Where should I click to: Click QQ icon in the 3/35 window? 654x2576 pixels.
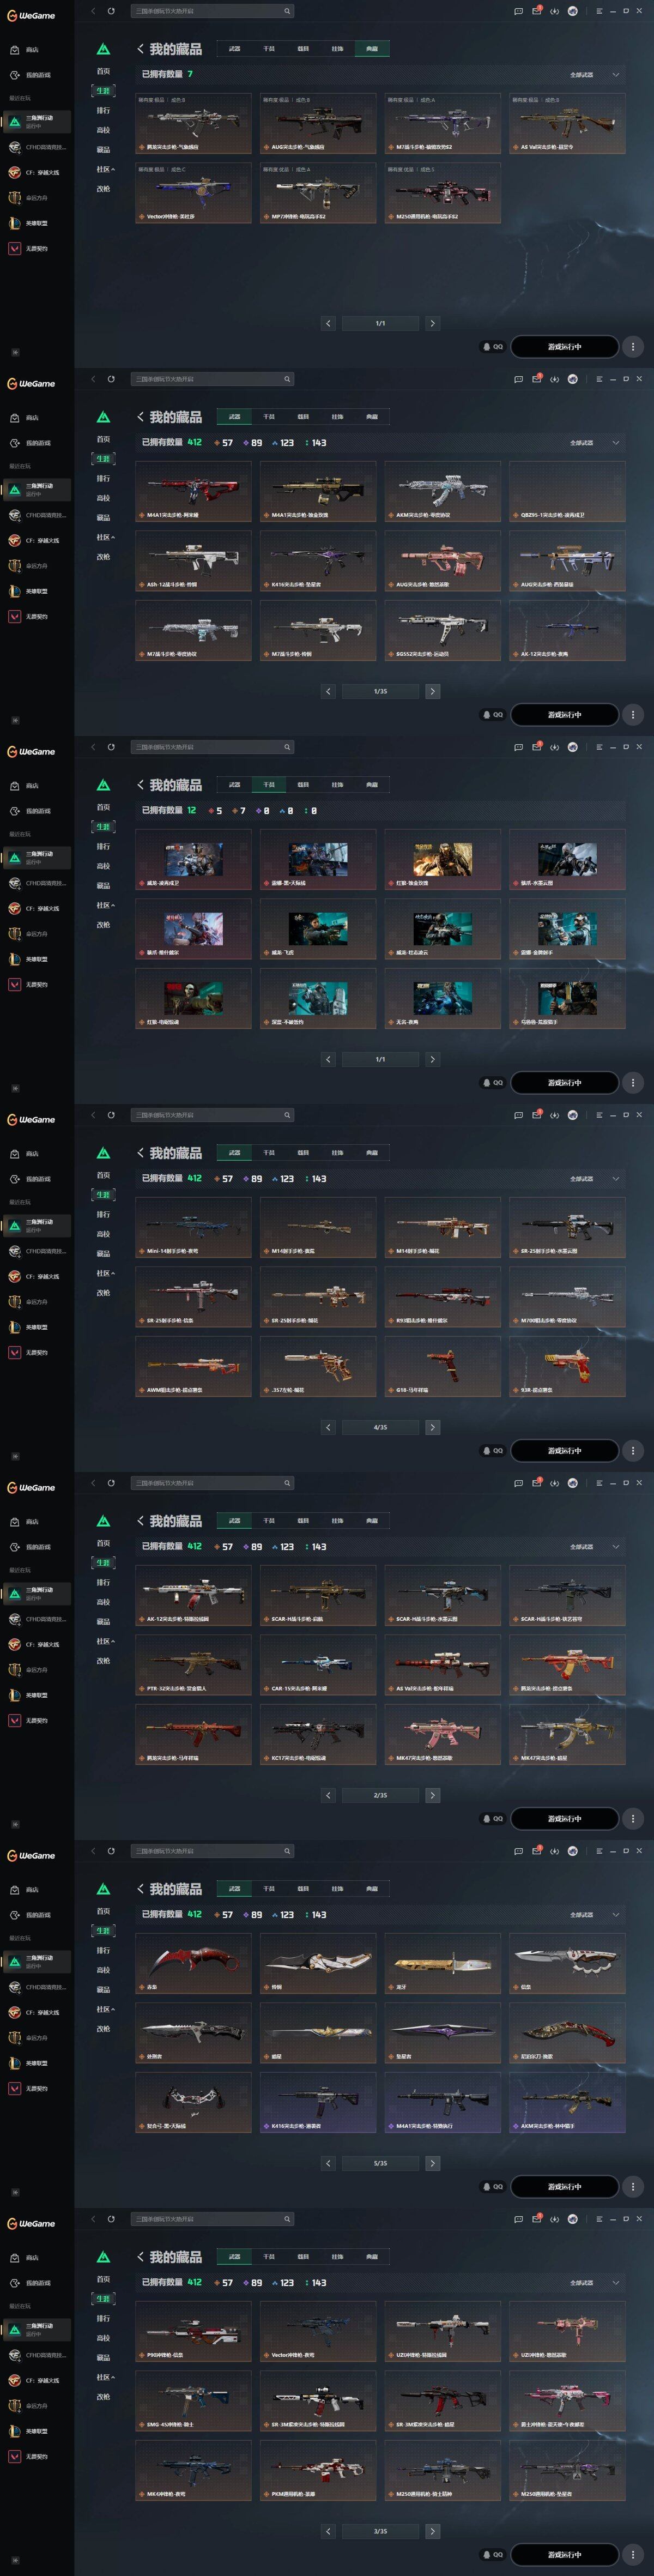(493, 2554)
